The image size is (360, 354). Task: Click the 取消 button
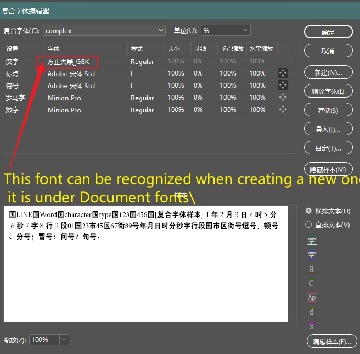tap(328, 51)
